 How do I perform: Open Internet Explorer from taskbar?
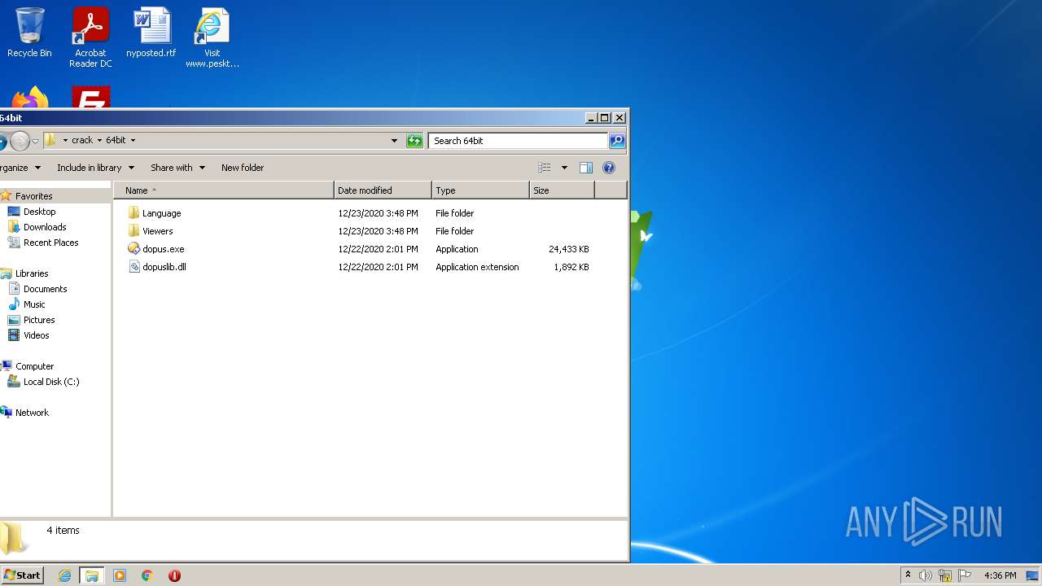65,575
